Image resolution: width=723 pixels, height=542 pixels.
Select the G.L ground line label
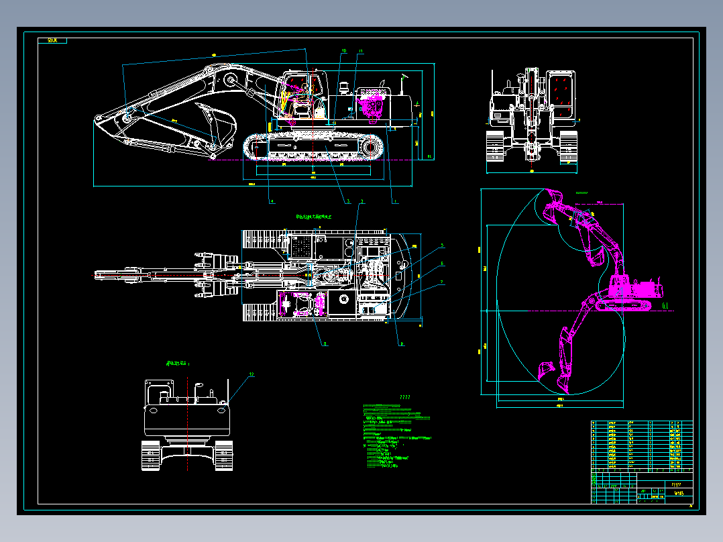tap(665, 306)
